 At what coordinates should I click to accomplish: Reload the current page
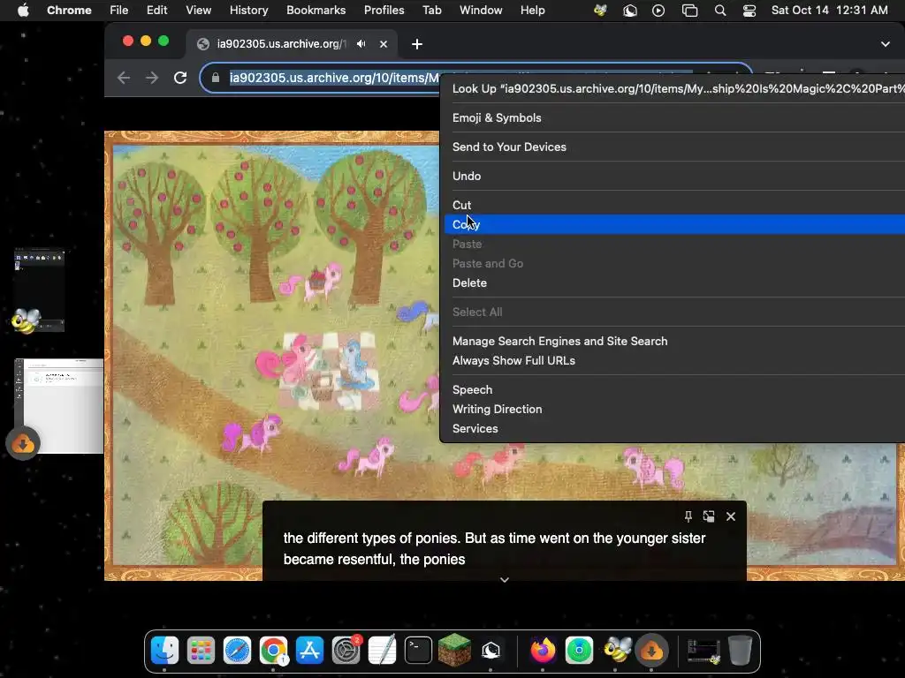[180, 78]
